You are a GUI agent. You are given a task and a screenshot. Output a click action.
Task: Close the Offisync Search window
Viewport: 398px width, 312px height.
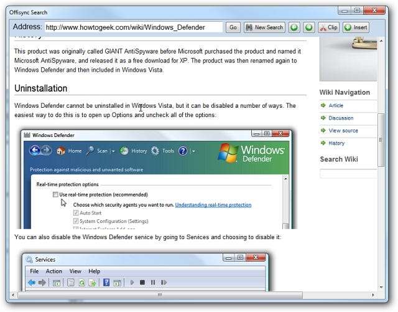pos(374,11)
